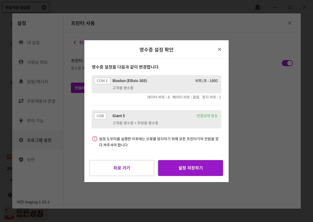Image resolution: width=313 pixels, height=222 pixels.
Task: Click the 알림/메시지 bell icon in sidebar
Action: coord(21,81)
